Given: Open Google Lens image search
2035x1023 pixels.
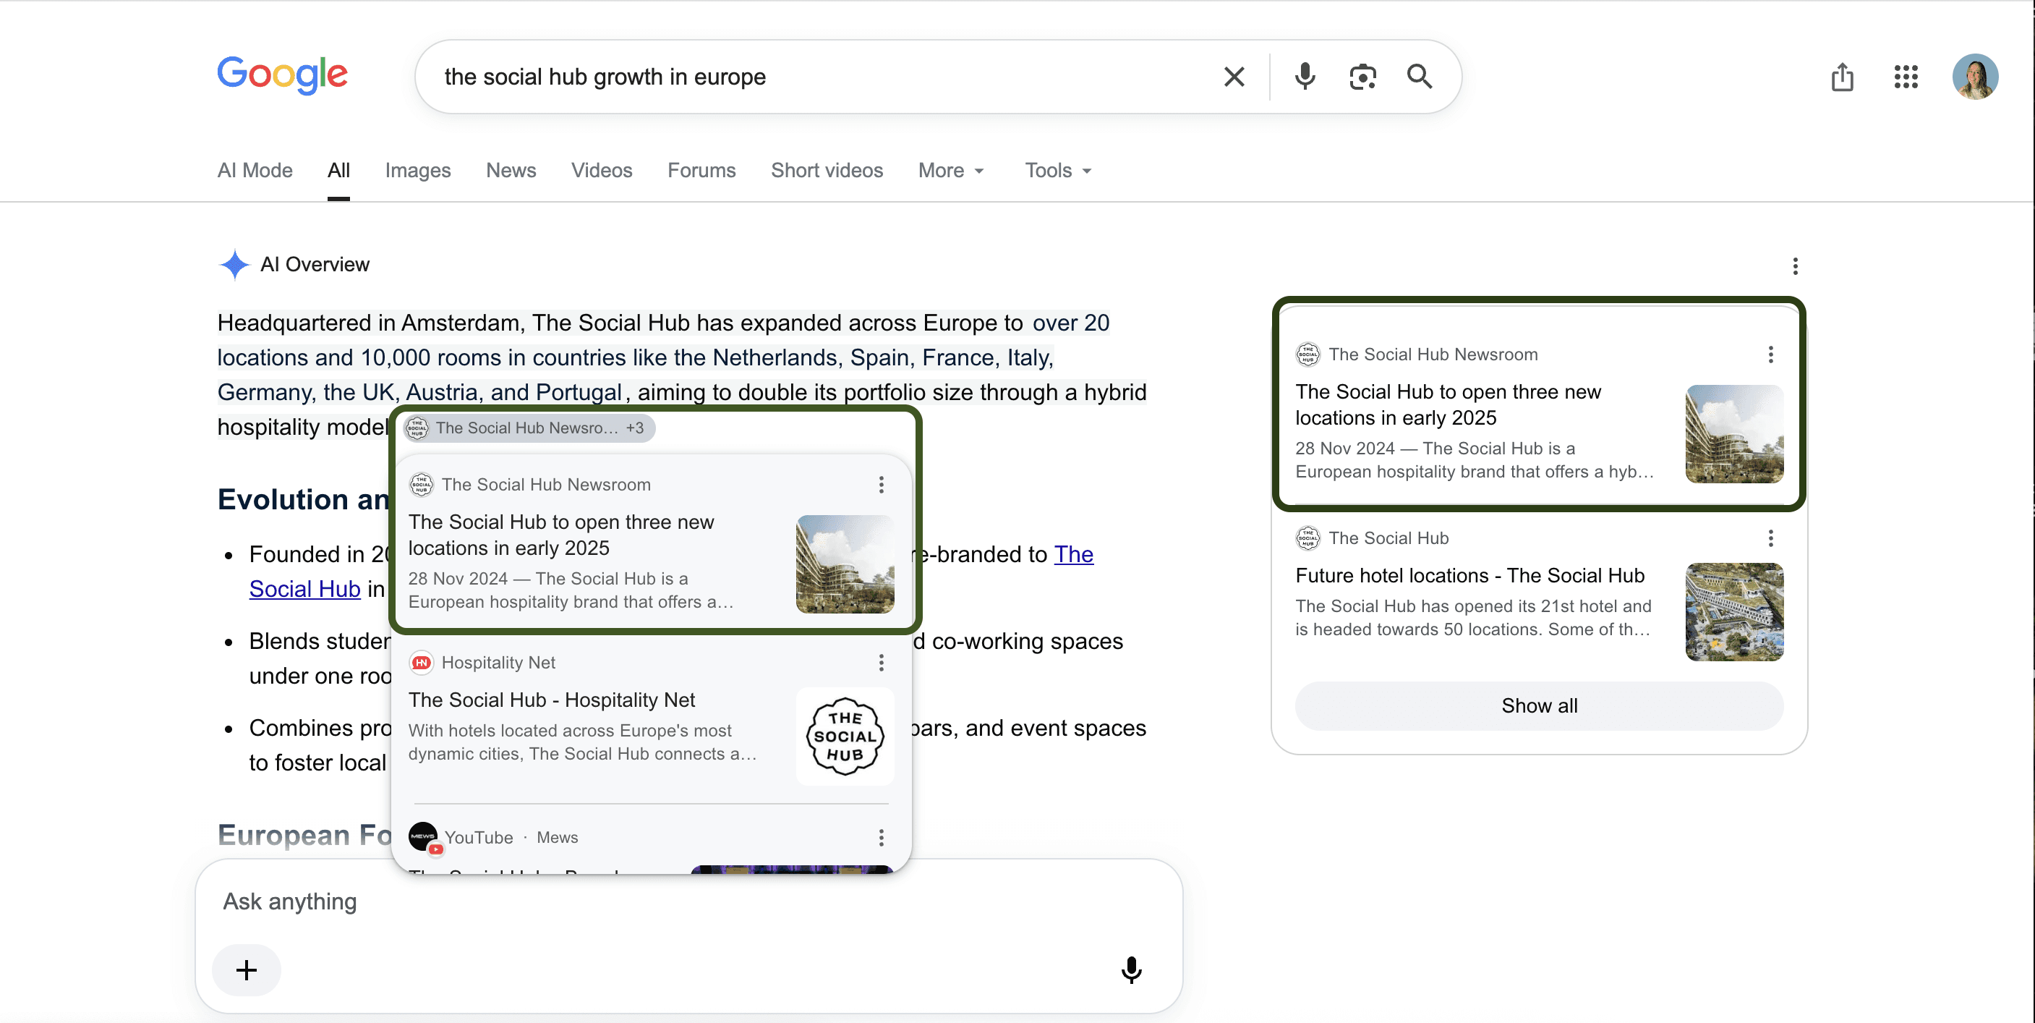Looking at the screenshot, I should [x=1362, y=77].
